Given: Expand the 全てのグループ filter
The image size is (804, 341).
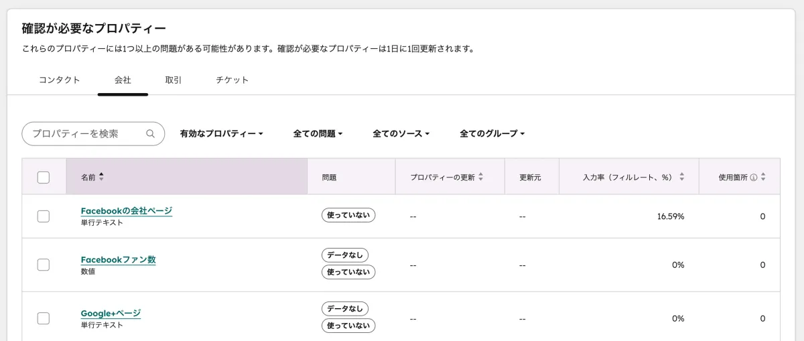Looking at the screenshot, I should coord(492,134).
